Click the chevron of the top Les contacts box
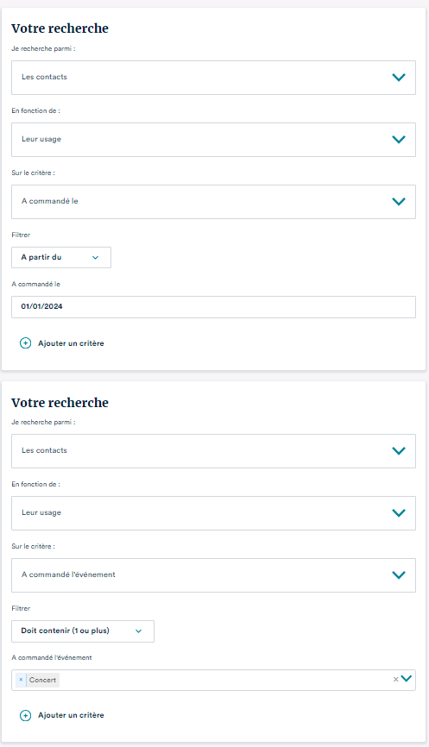The height and width of the screenshot is (747, 429). click(x=399, y=77)
